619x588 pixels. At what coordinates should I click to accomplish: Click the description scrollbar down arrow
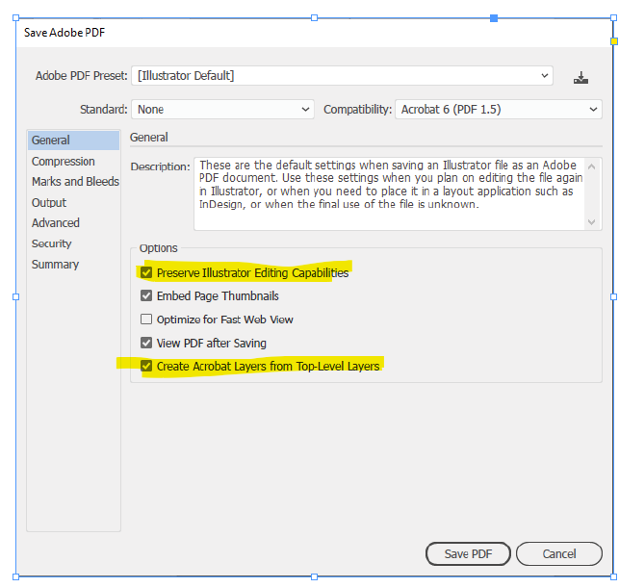coord(592,222)
